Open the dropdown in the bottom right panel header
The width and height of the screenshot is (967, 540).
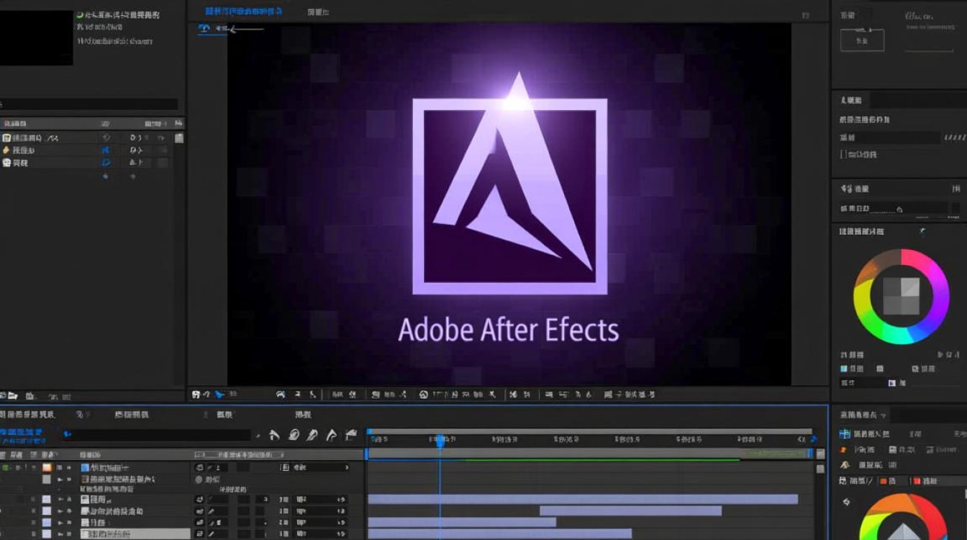[x=883, y=415]
